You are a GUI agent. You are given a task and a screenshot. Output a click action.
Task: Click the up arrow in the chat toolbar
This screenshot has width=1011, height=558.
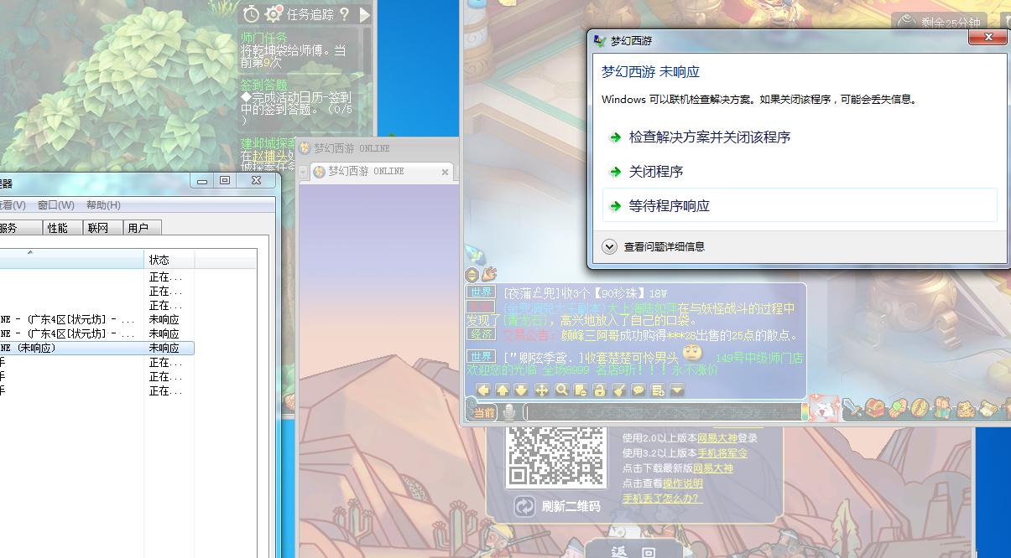click(502, 390)
